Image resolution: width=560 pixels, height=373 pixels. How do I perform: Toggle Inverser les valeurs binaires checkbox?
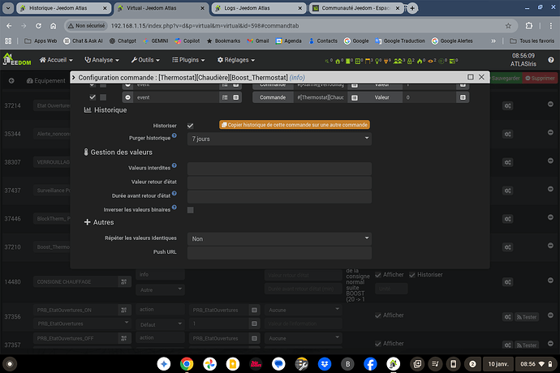[x=190, y=210]
